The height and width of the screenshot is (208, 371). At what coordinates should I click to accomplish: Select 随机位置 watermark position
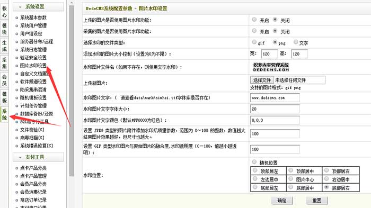[x=254, y=162]
